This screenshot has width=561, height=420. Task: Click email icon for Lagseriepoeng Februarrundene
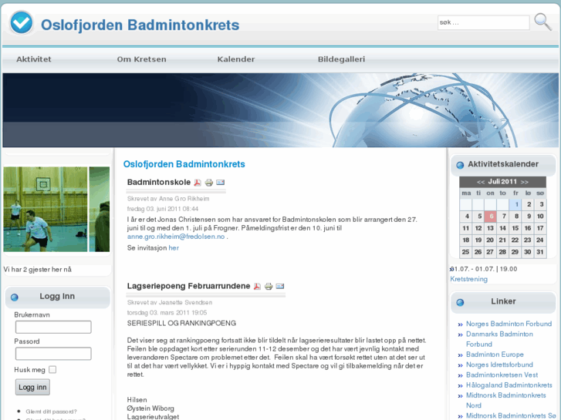[x=280, y=286]
